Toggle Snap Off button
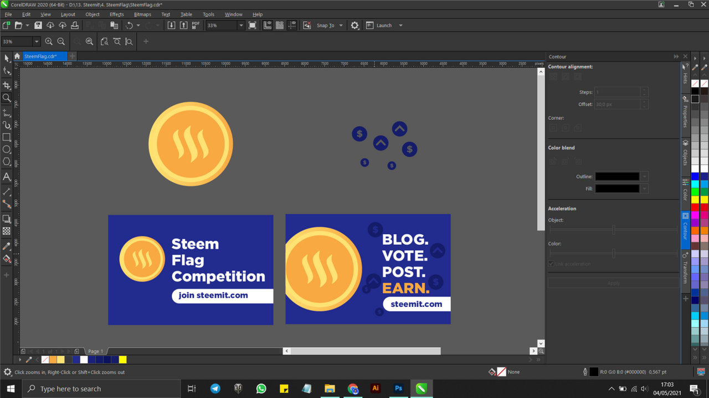The height and width of the screenshot is (398, 709). [307, 25]
